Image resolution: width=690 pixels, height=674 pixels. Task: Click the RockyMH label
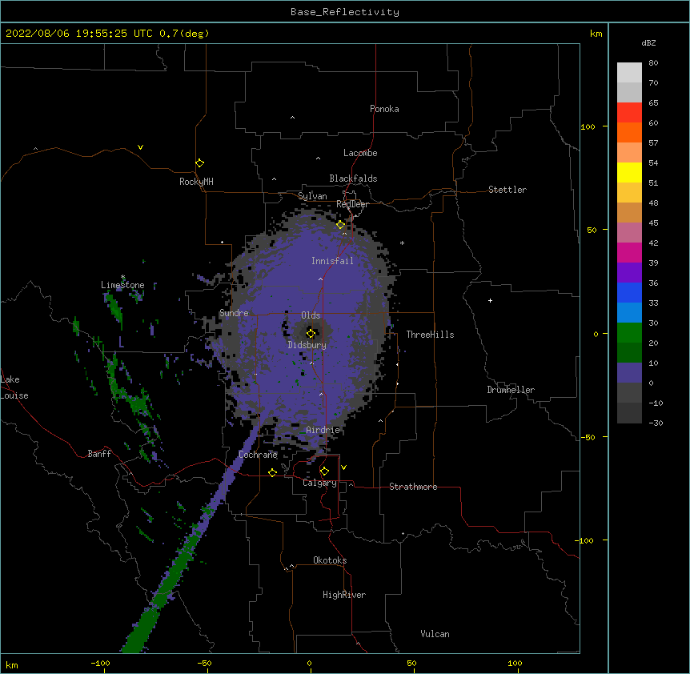coord(196,181)
